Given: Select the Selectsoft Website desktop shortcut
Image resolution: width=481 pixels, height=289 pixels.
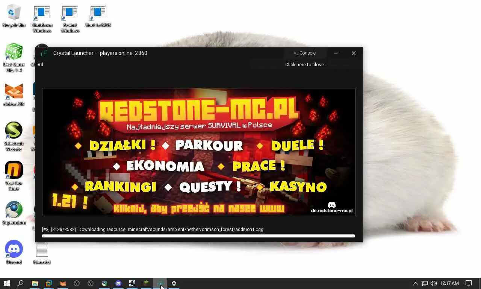Looking at the screenshot, I should point(14,136).
